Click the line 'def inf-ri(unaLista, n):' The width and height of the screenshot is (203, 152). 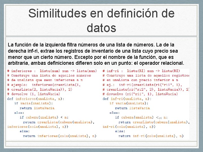coord(127,99)
